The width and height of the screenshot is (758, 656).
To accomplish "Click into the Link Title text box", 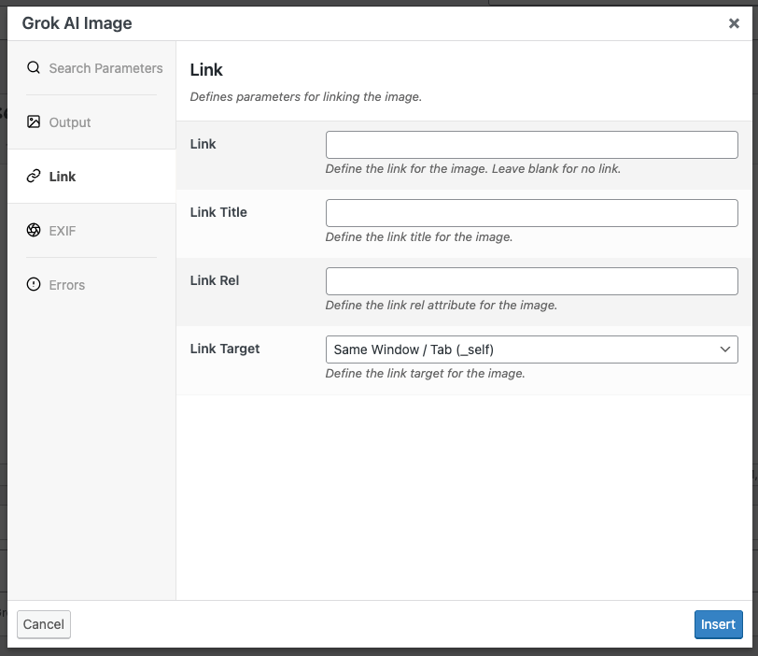I will pos(531,213).
